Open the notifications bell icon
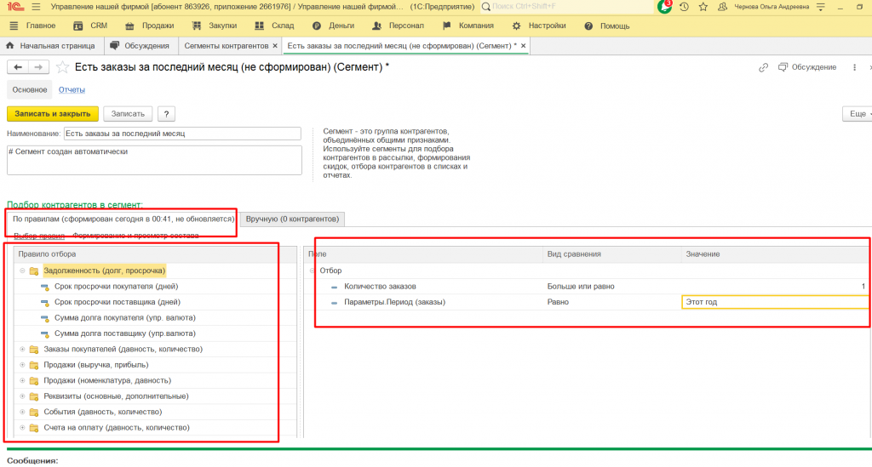The width and height of the screenshot is (872, 467). tap(664, 7)
